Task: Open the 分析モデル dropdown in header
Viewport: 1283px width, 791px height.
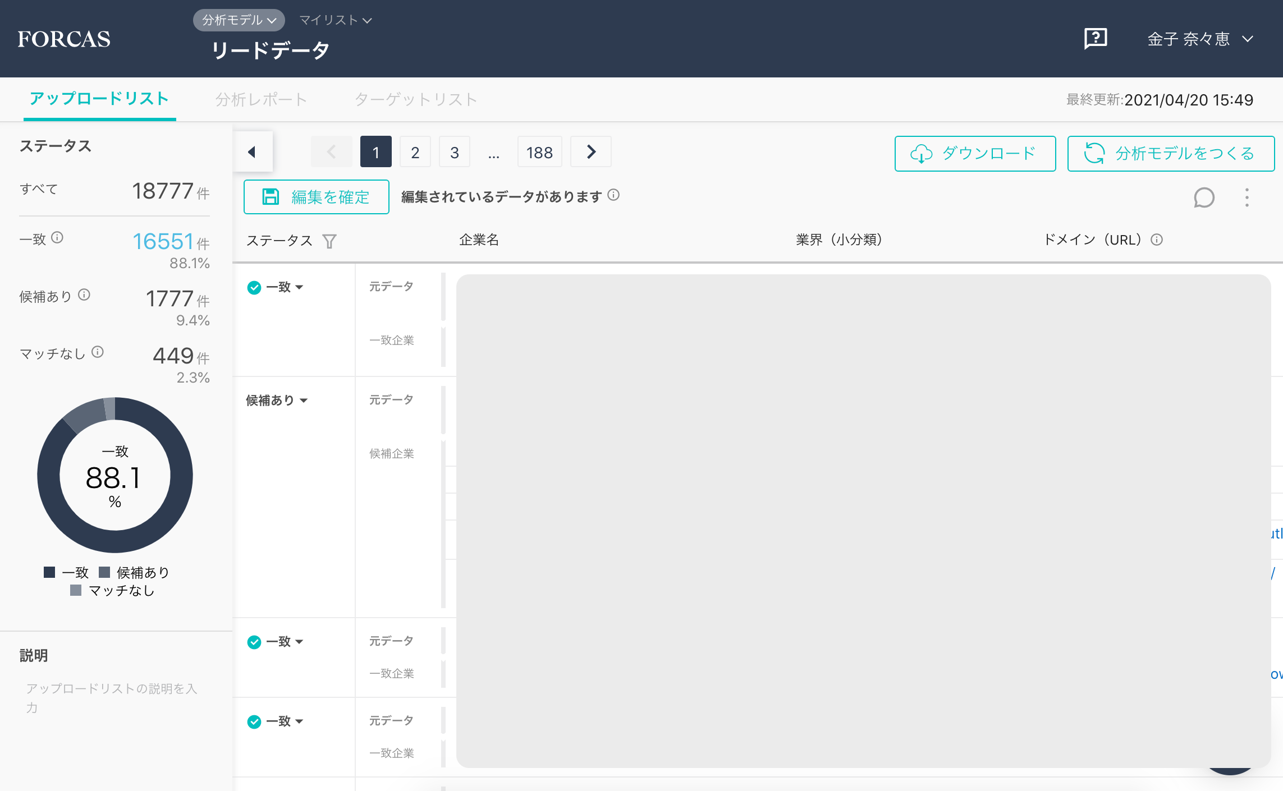Action: pos(239,20)
